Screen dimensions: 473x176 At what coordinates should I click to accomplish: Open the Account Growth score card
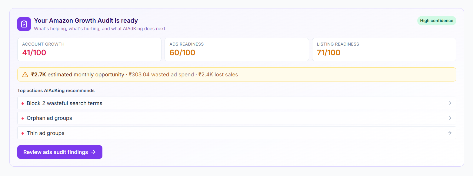89,50
